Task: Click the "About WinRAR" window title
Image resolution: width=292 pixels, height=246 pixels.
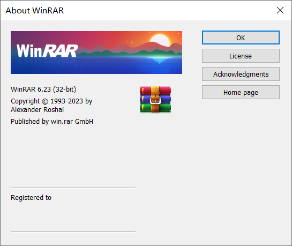Action: point(35,10)
